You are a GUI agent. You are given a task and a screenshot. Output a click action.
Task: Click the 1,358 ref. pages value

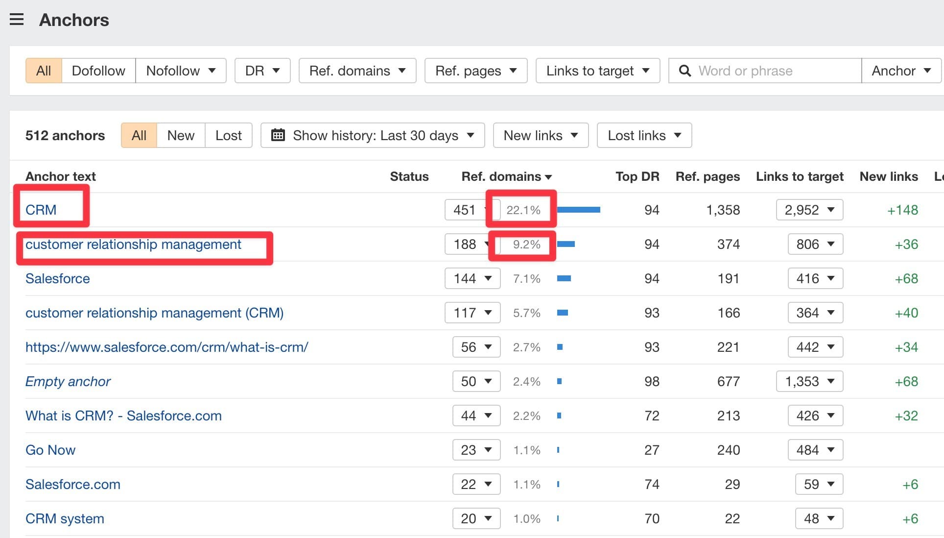(x=723, y=210)
